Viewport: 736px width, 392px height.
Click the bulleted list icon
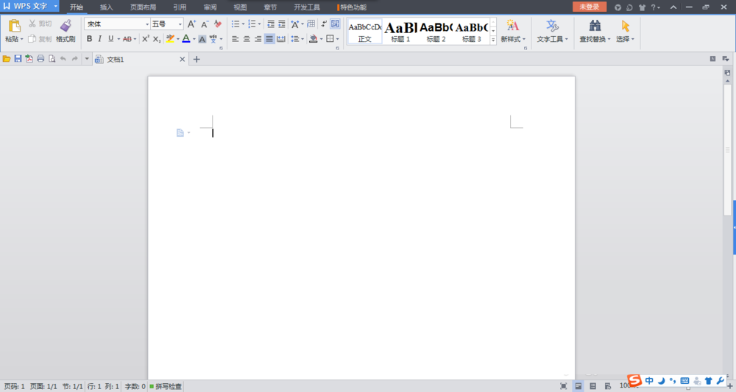pos(236,24)
